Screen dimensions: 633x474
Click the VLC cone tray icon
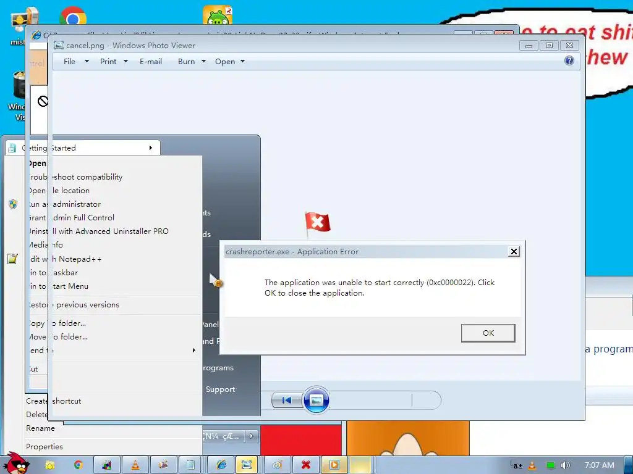coord(532,465)
